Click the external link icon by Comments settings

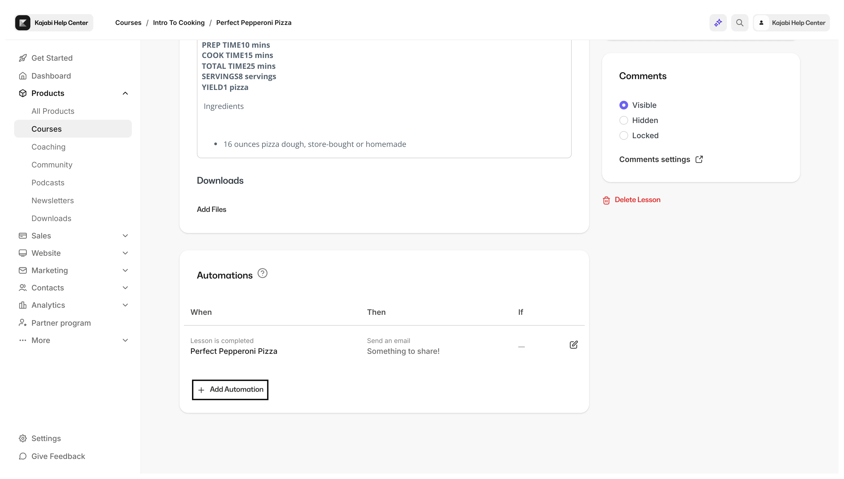pos(699,159)
